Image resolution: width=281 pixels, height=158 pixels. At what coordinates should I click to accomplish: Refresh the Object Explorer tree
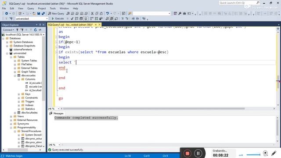[x=36, y=30]
